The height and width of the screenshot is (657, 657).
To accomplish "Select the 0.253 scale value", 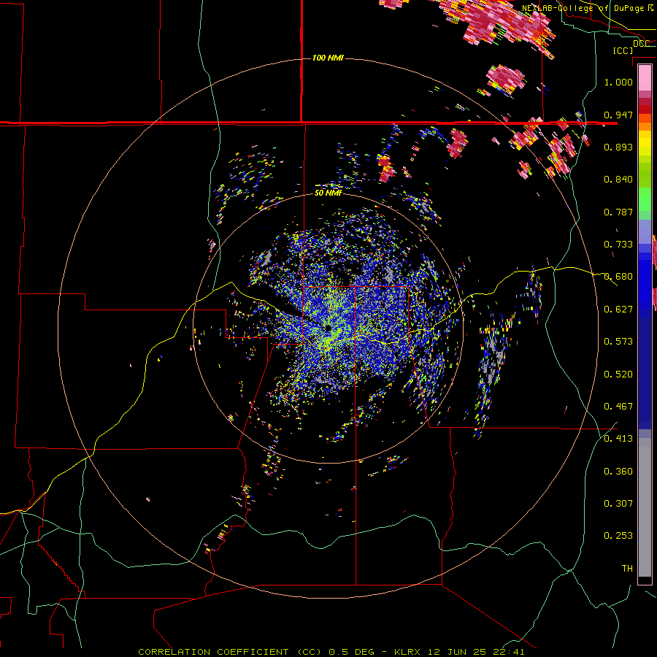I will (x=618, y=536).
